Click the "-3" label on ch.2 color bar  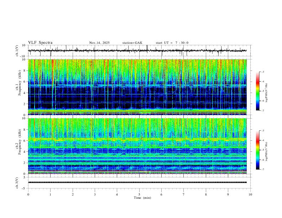(x=262, y=131)
